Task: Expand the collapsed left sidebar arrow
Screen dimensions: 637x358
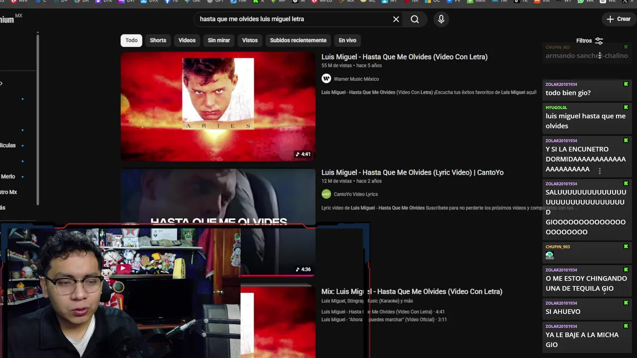Action: [x=1, y=84]
